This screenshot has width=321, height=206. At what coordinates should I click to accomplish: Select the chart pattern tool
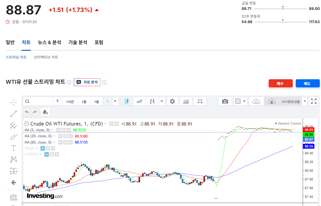(x=14, y=159)
